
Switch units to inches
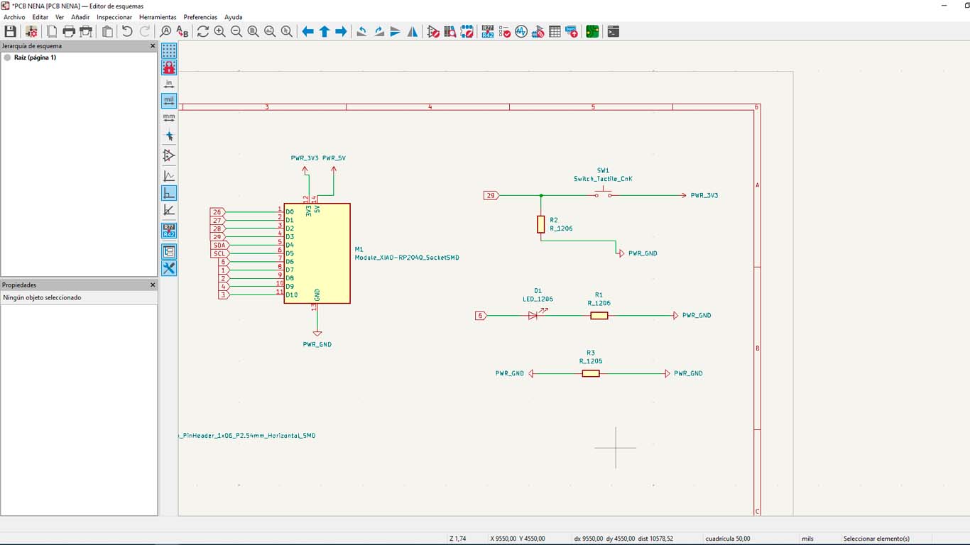tap(169, 84)
